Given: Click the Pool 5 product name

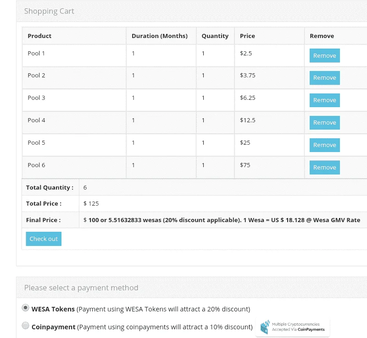Looking at the screenshot, I should [36, 143].
